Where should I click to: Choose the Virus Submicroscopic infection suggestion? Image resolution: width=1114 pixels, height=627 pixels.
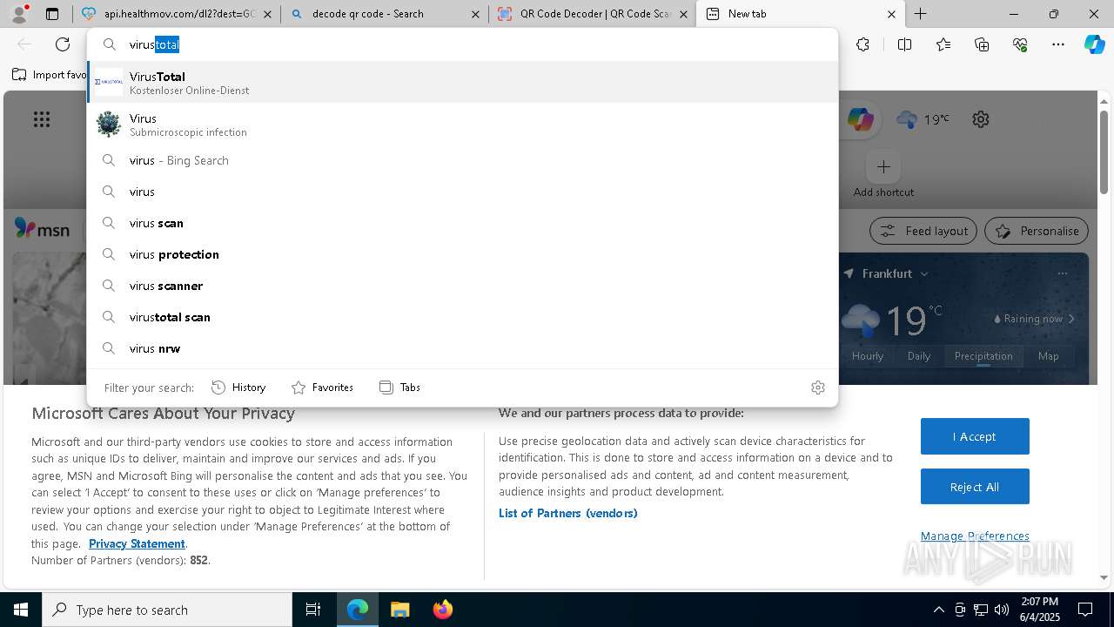(x=462, y=125)
